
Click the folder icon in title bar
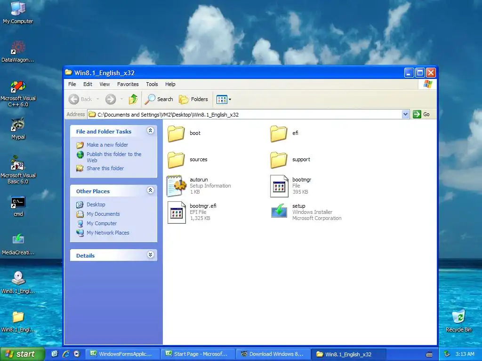(69, 73)
